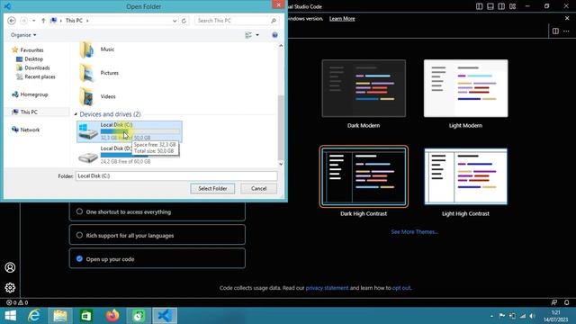Open the Manage gear in VS Code

tap(10, 287)
